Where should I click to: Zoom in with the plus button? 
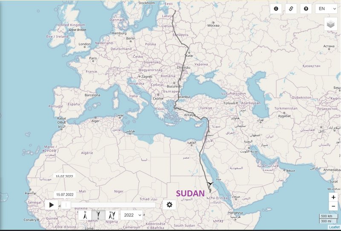(x=333, y=197)
